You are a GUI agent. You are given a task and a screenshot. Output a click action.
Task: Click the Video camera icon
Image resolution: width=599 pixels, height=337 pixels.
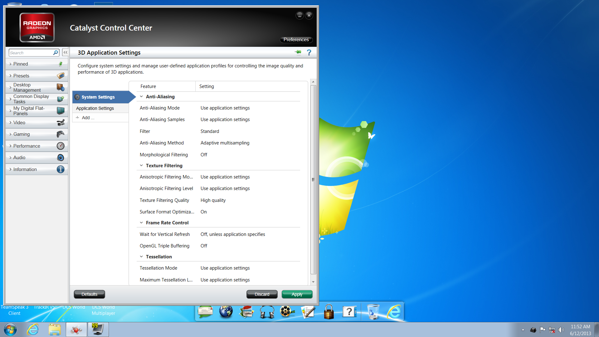tap(61, 123)
